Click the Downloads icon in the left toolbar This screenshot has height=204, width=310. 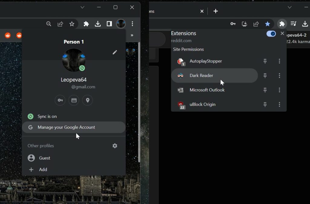click(98, 24)
